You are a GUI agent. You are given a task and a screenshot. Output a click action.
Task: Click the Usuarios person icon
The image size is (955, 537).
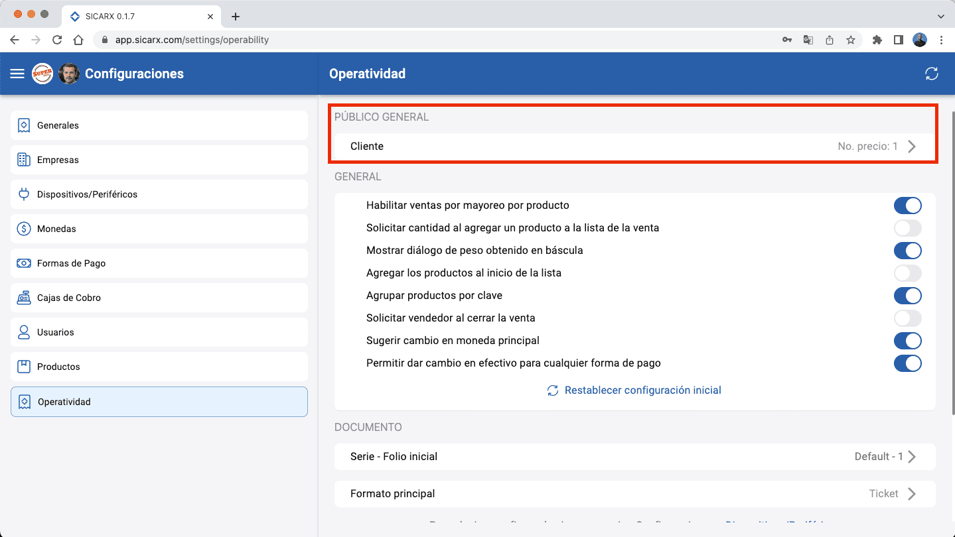[24, 332]
